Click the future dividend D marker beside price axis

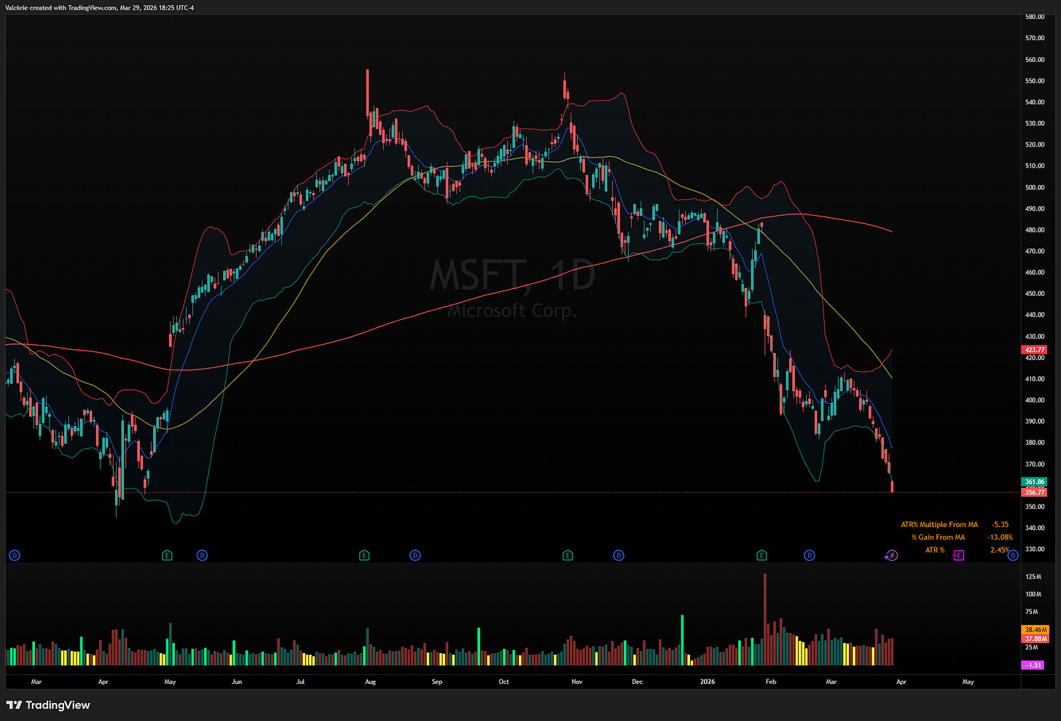[1012, 556]
